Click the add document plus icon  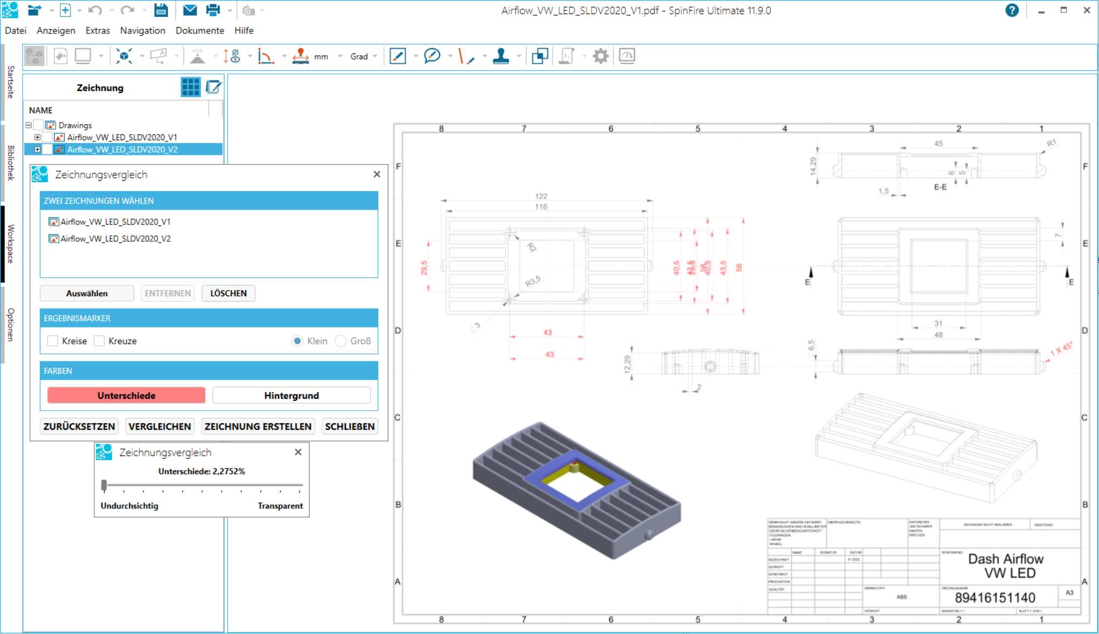click(x=65, y=10)
